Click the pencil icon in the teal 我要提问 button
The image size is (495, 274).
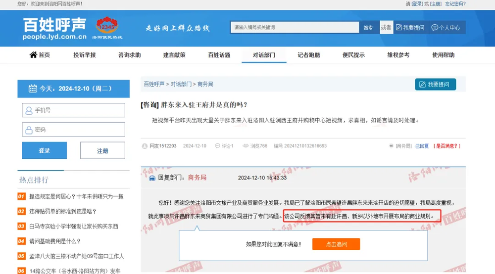pyautogui.click(x=422, y=85)
